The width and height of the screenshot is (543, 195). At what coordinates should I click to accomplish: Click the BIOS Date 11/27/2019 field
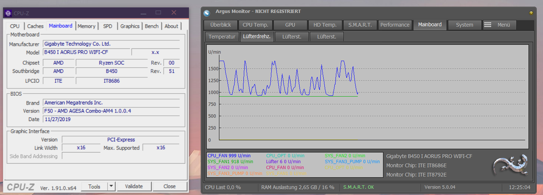click(x=111, y=119)
